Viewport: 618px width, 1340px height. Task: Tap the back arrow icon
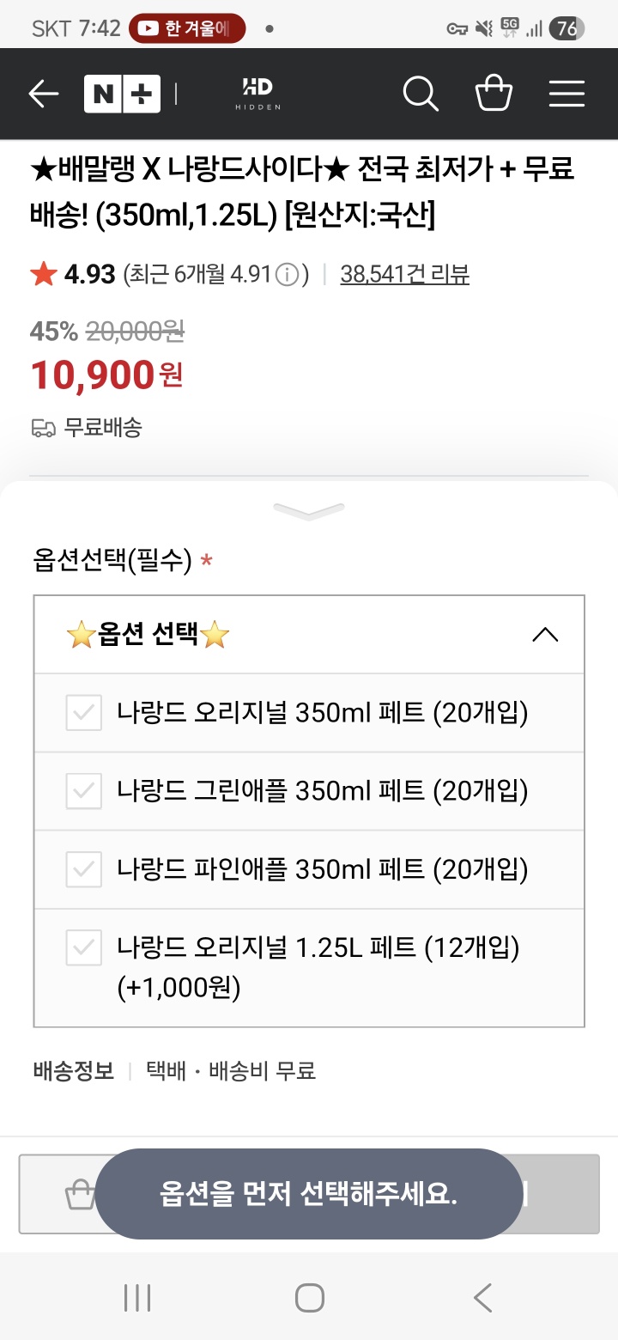pyautogui.click(x=43, y=94)
